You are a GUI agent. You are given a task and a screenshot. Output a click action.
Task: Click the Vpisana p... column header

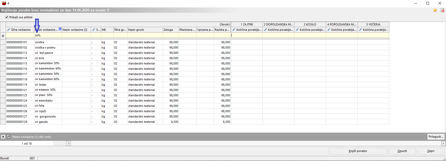tap(205, 30)
